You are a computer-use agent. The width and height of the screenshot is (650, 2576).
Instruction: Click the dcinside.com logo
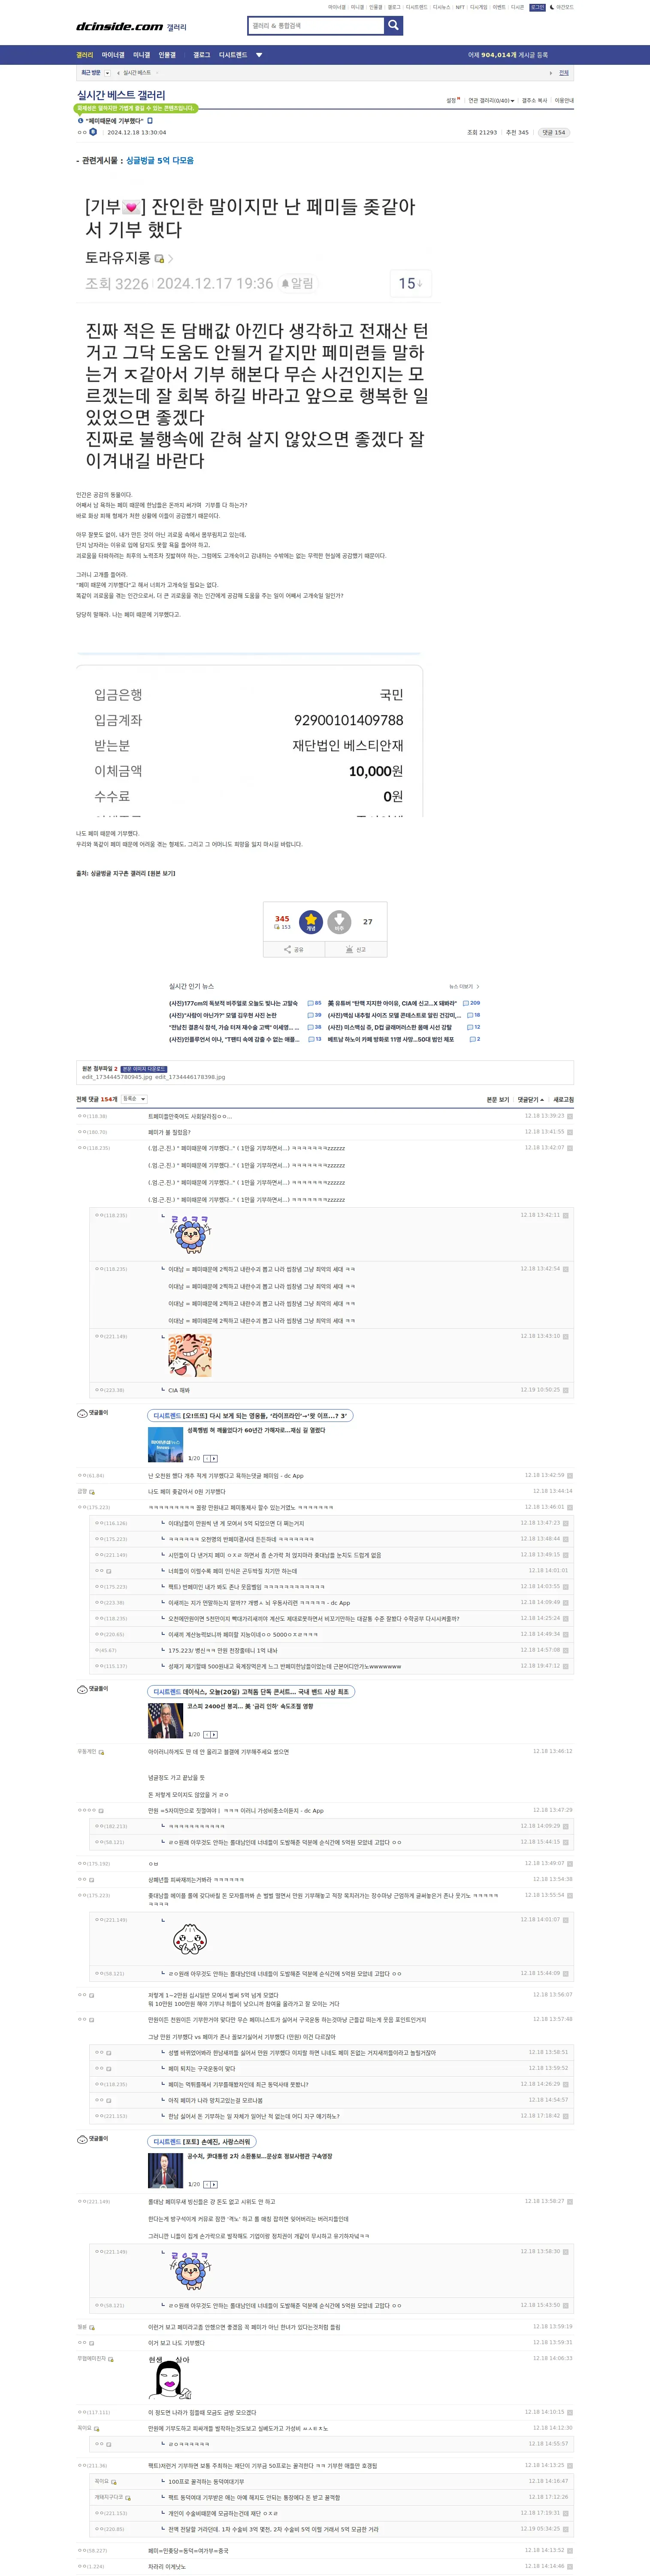pos(119,26)
